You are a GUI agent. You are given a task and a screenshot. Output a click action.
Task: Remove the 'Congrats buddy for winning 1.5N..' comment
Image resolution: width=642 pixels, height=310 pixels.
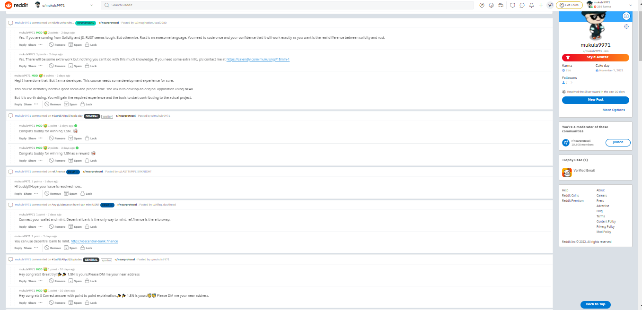57,138
